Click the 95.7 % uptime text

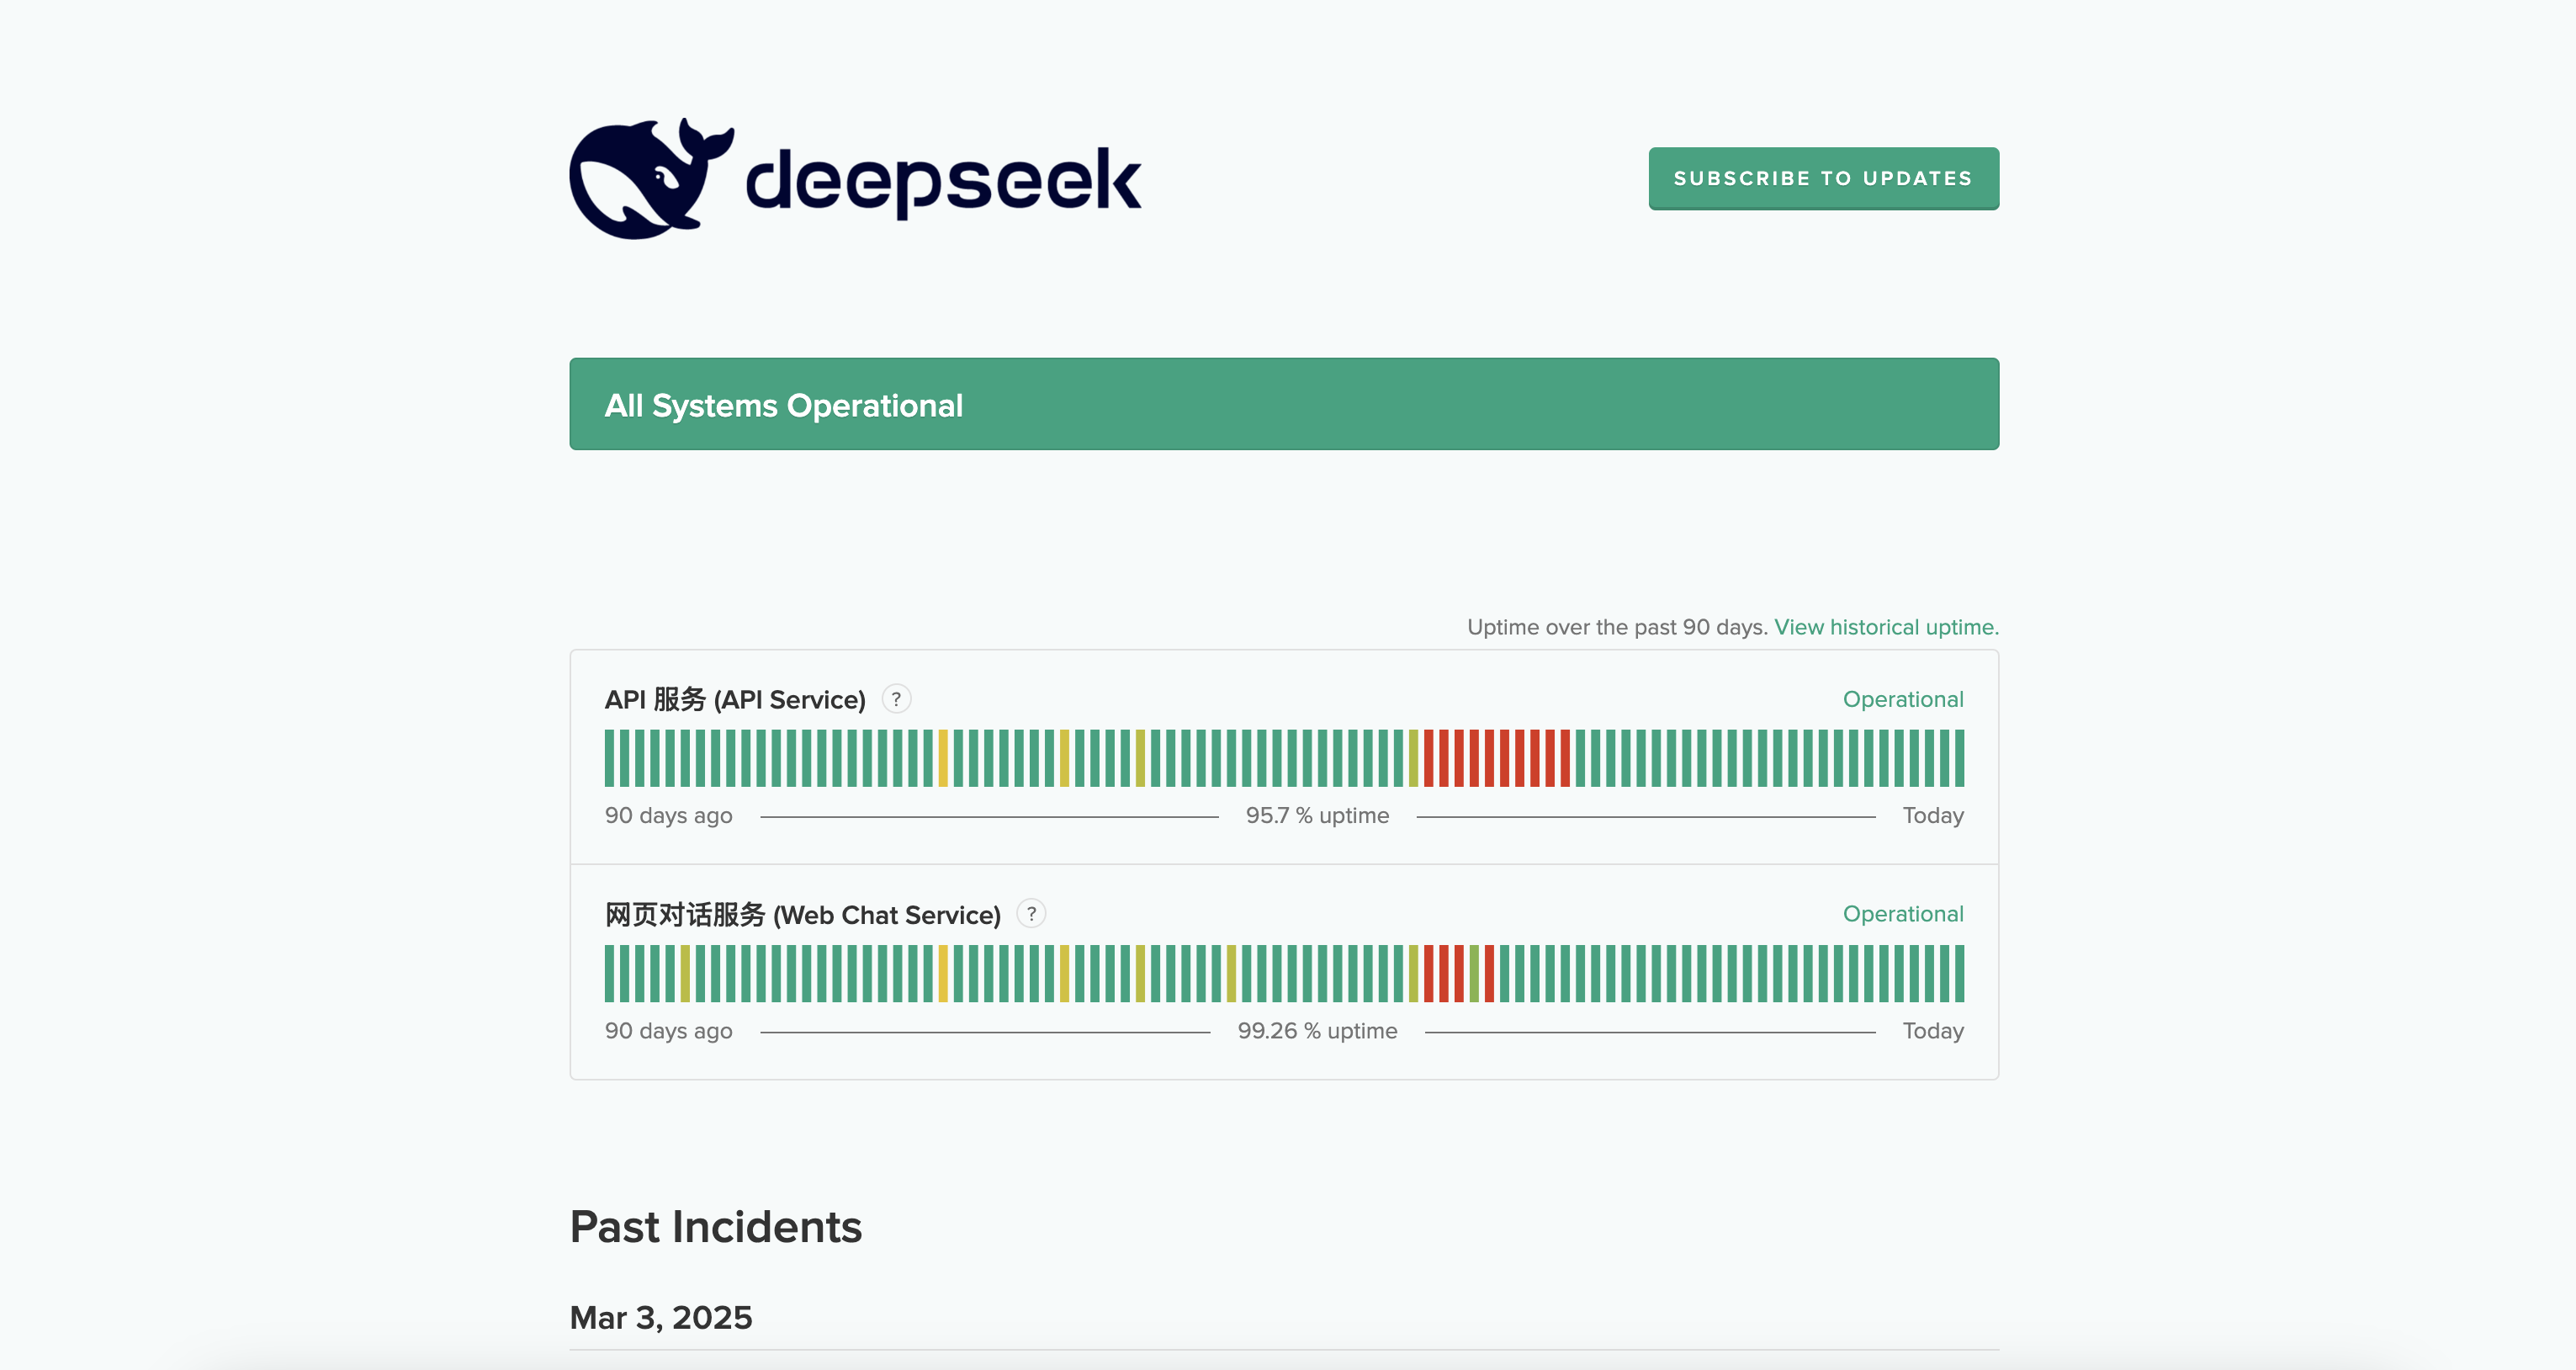point(1317,815)
